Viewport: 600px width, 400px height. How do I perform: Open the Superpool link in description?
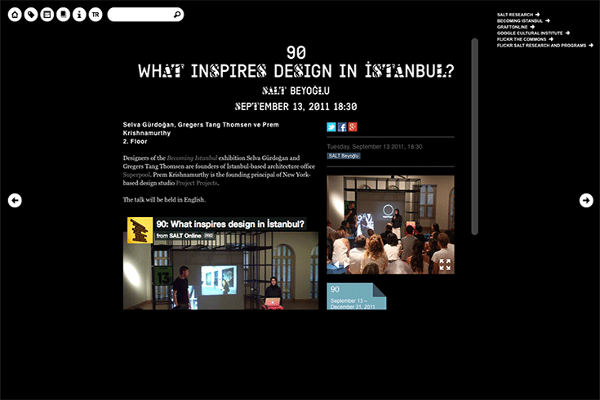coord(136,175)
